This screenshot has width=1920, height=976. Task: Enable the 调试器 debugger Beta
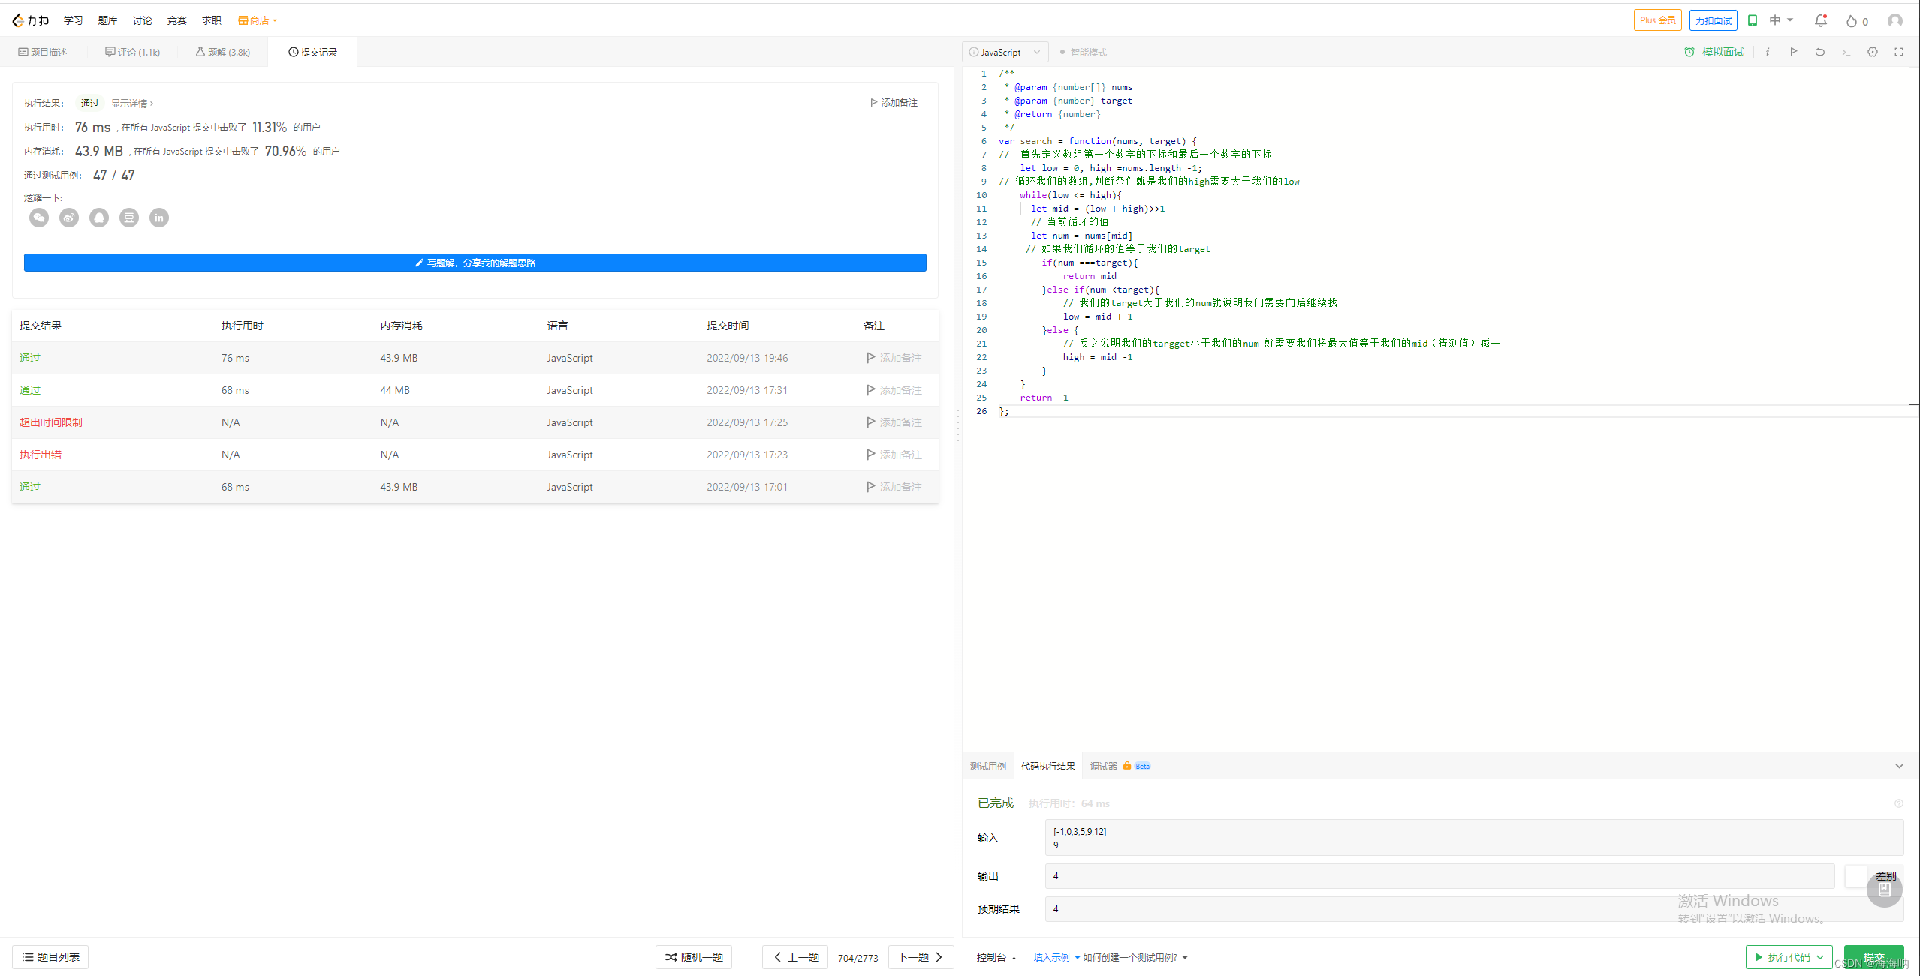click(1103, 766)
